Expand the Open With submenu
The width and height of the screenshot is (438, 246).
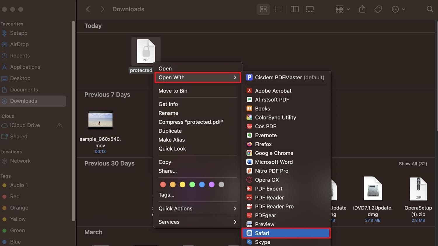click(x=197, y=78)
